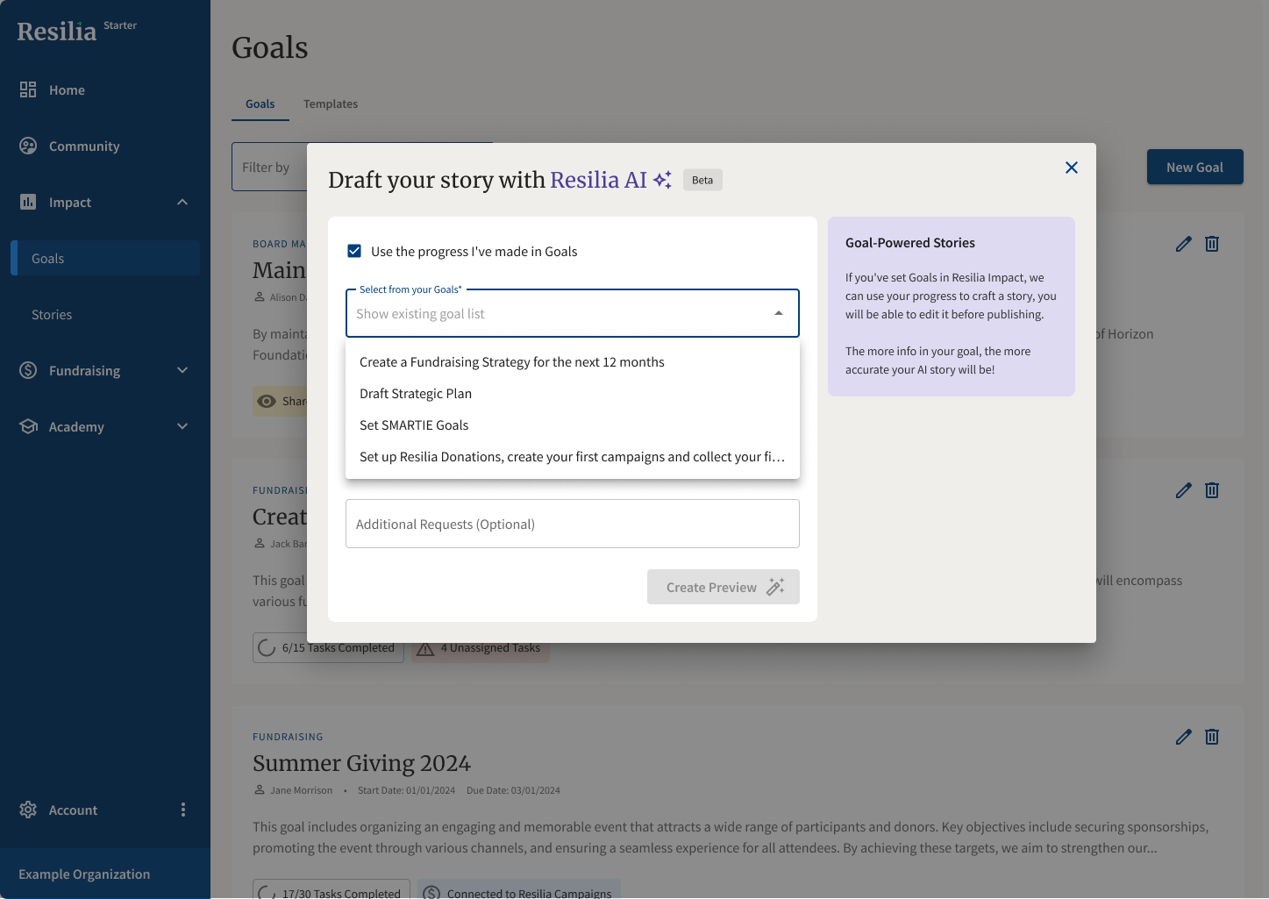This screenshot has height=899, width=1269.
Task: Click the Goal-Powered Stories heading
Action: tap(910, 243)
